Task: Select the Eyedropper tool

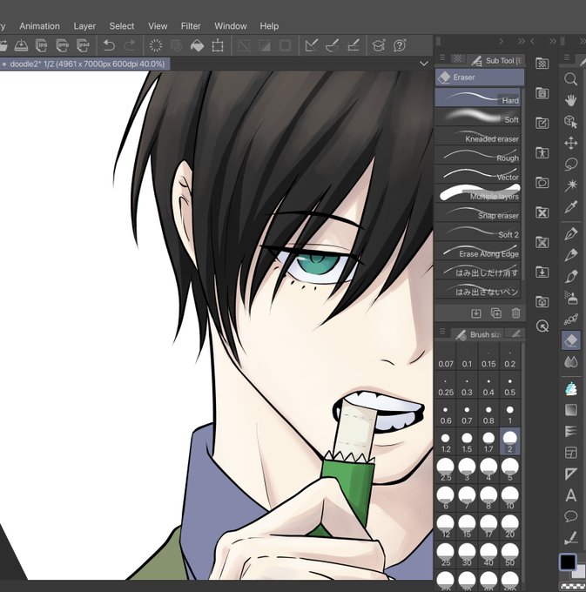Action: [x=571, y=207]
